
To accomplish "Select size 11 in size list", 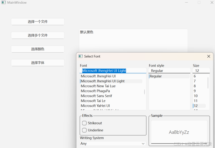I will click(x=199, y=101).
